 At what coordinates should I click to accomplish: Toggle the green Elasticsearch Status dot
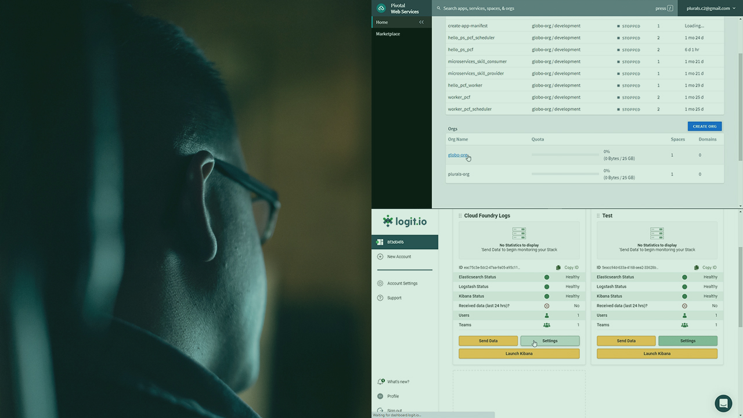tap(546, 277)
